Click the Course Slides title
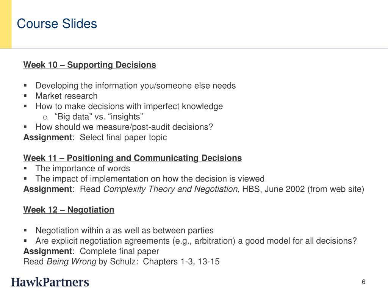Viewport: 388px width, 291px height. click(x=57, y=24)
